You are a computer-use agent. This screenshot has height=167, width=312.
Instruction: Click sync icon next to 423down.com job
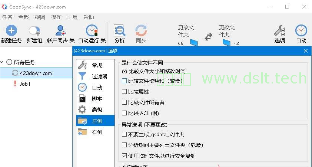pyautogui.click(x=15, y=73)
